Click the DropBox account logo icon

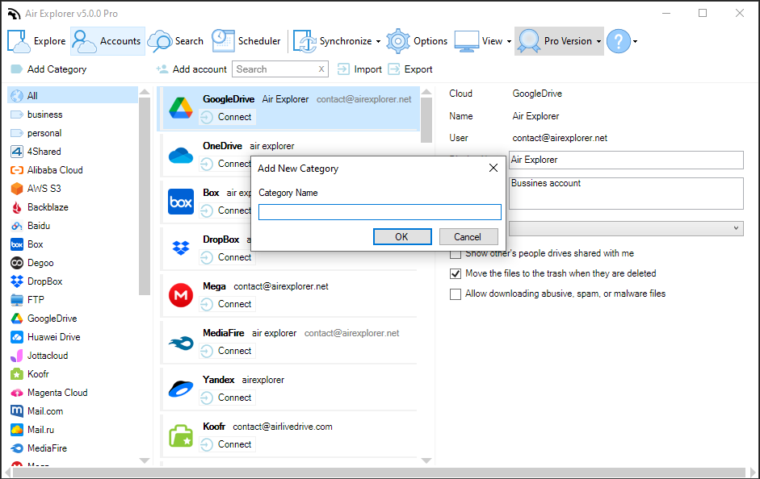(x=181, y=248)
